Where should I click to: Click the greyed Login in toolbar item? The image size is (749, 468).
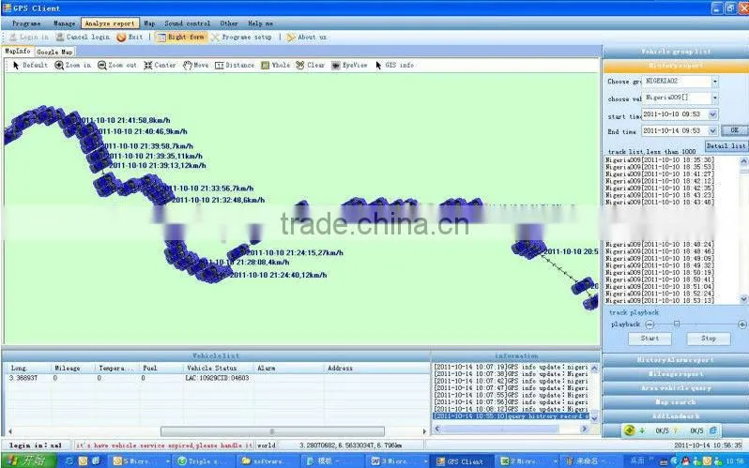[29, 37]
